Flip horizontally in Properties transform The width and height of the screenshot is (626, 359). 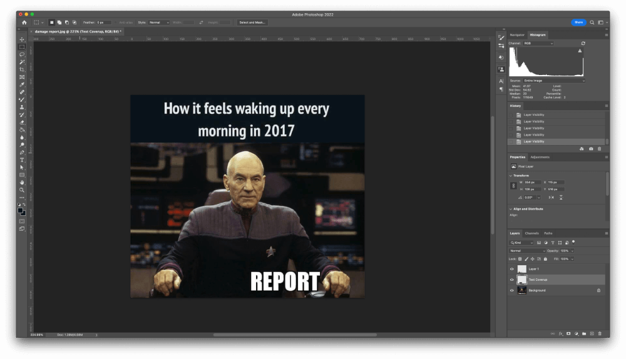pyautogui.click(x=552, y=197)
